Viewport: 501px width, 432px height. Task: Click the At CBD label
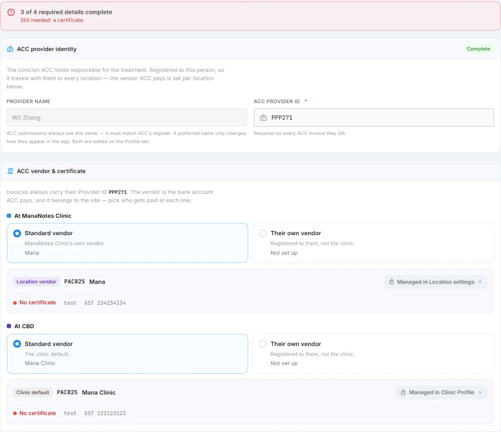coord(24,326)
